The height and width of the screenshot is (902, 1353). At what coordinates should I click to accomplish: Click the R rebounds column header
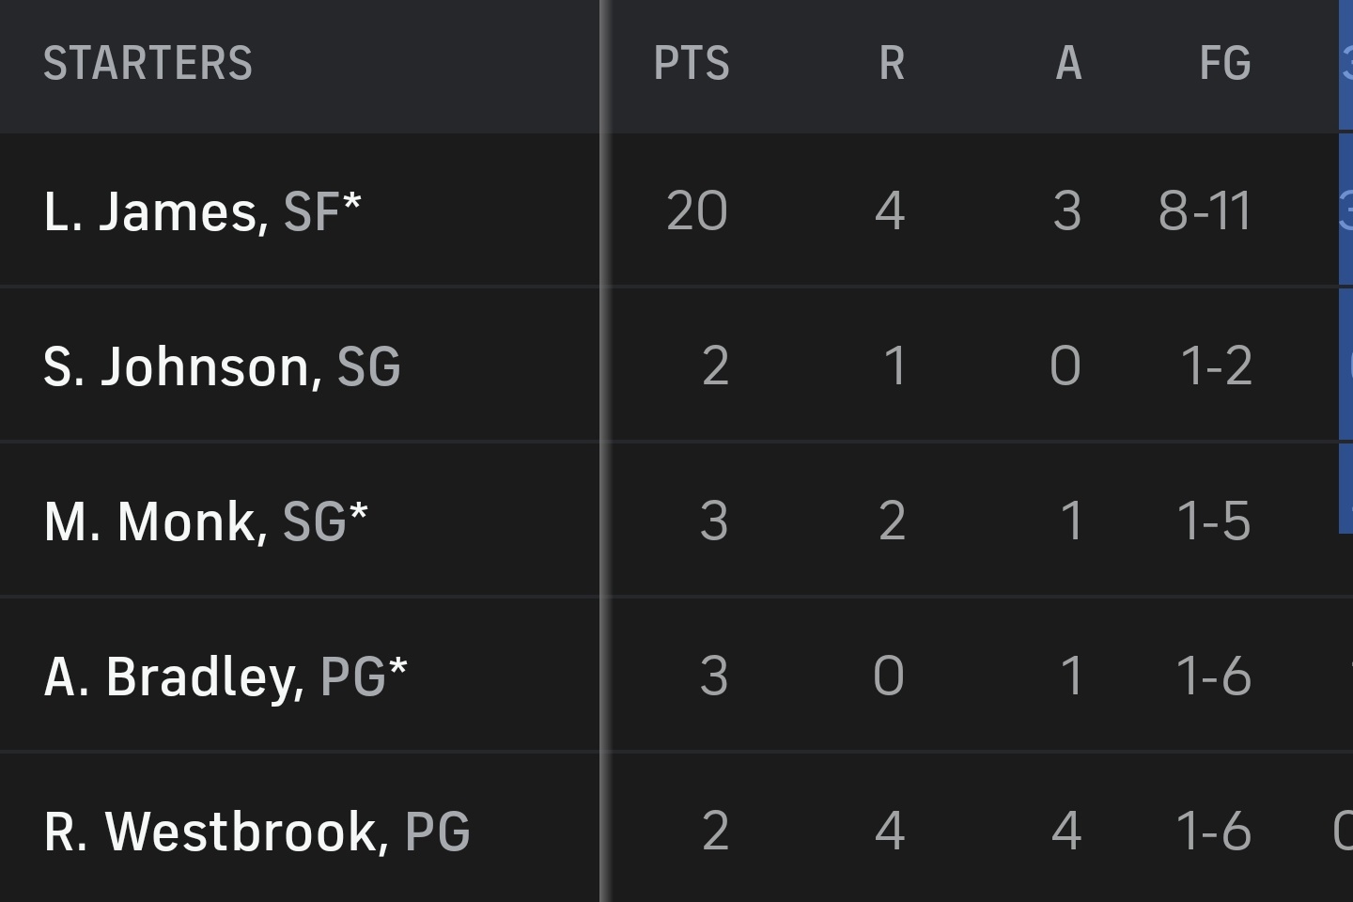point(892,64)
